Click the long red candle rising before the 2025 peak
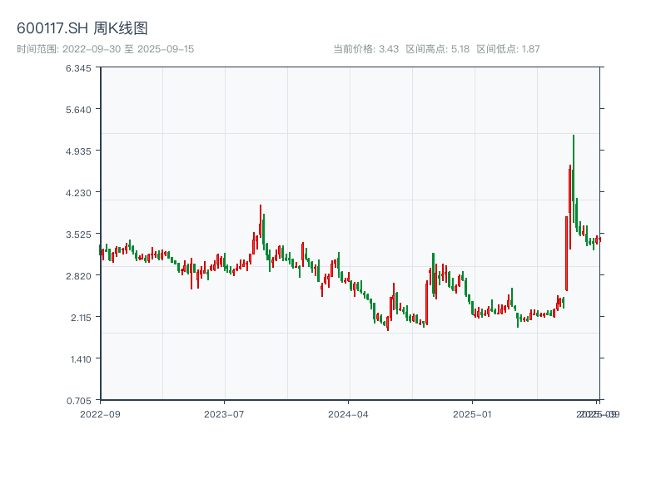 567,254
